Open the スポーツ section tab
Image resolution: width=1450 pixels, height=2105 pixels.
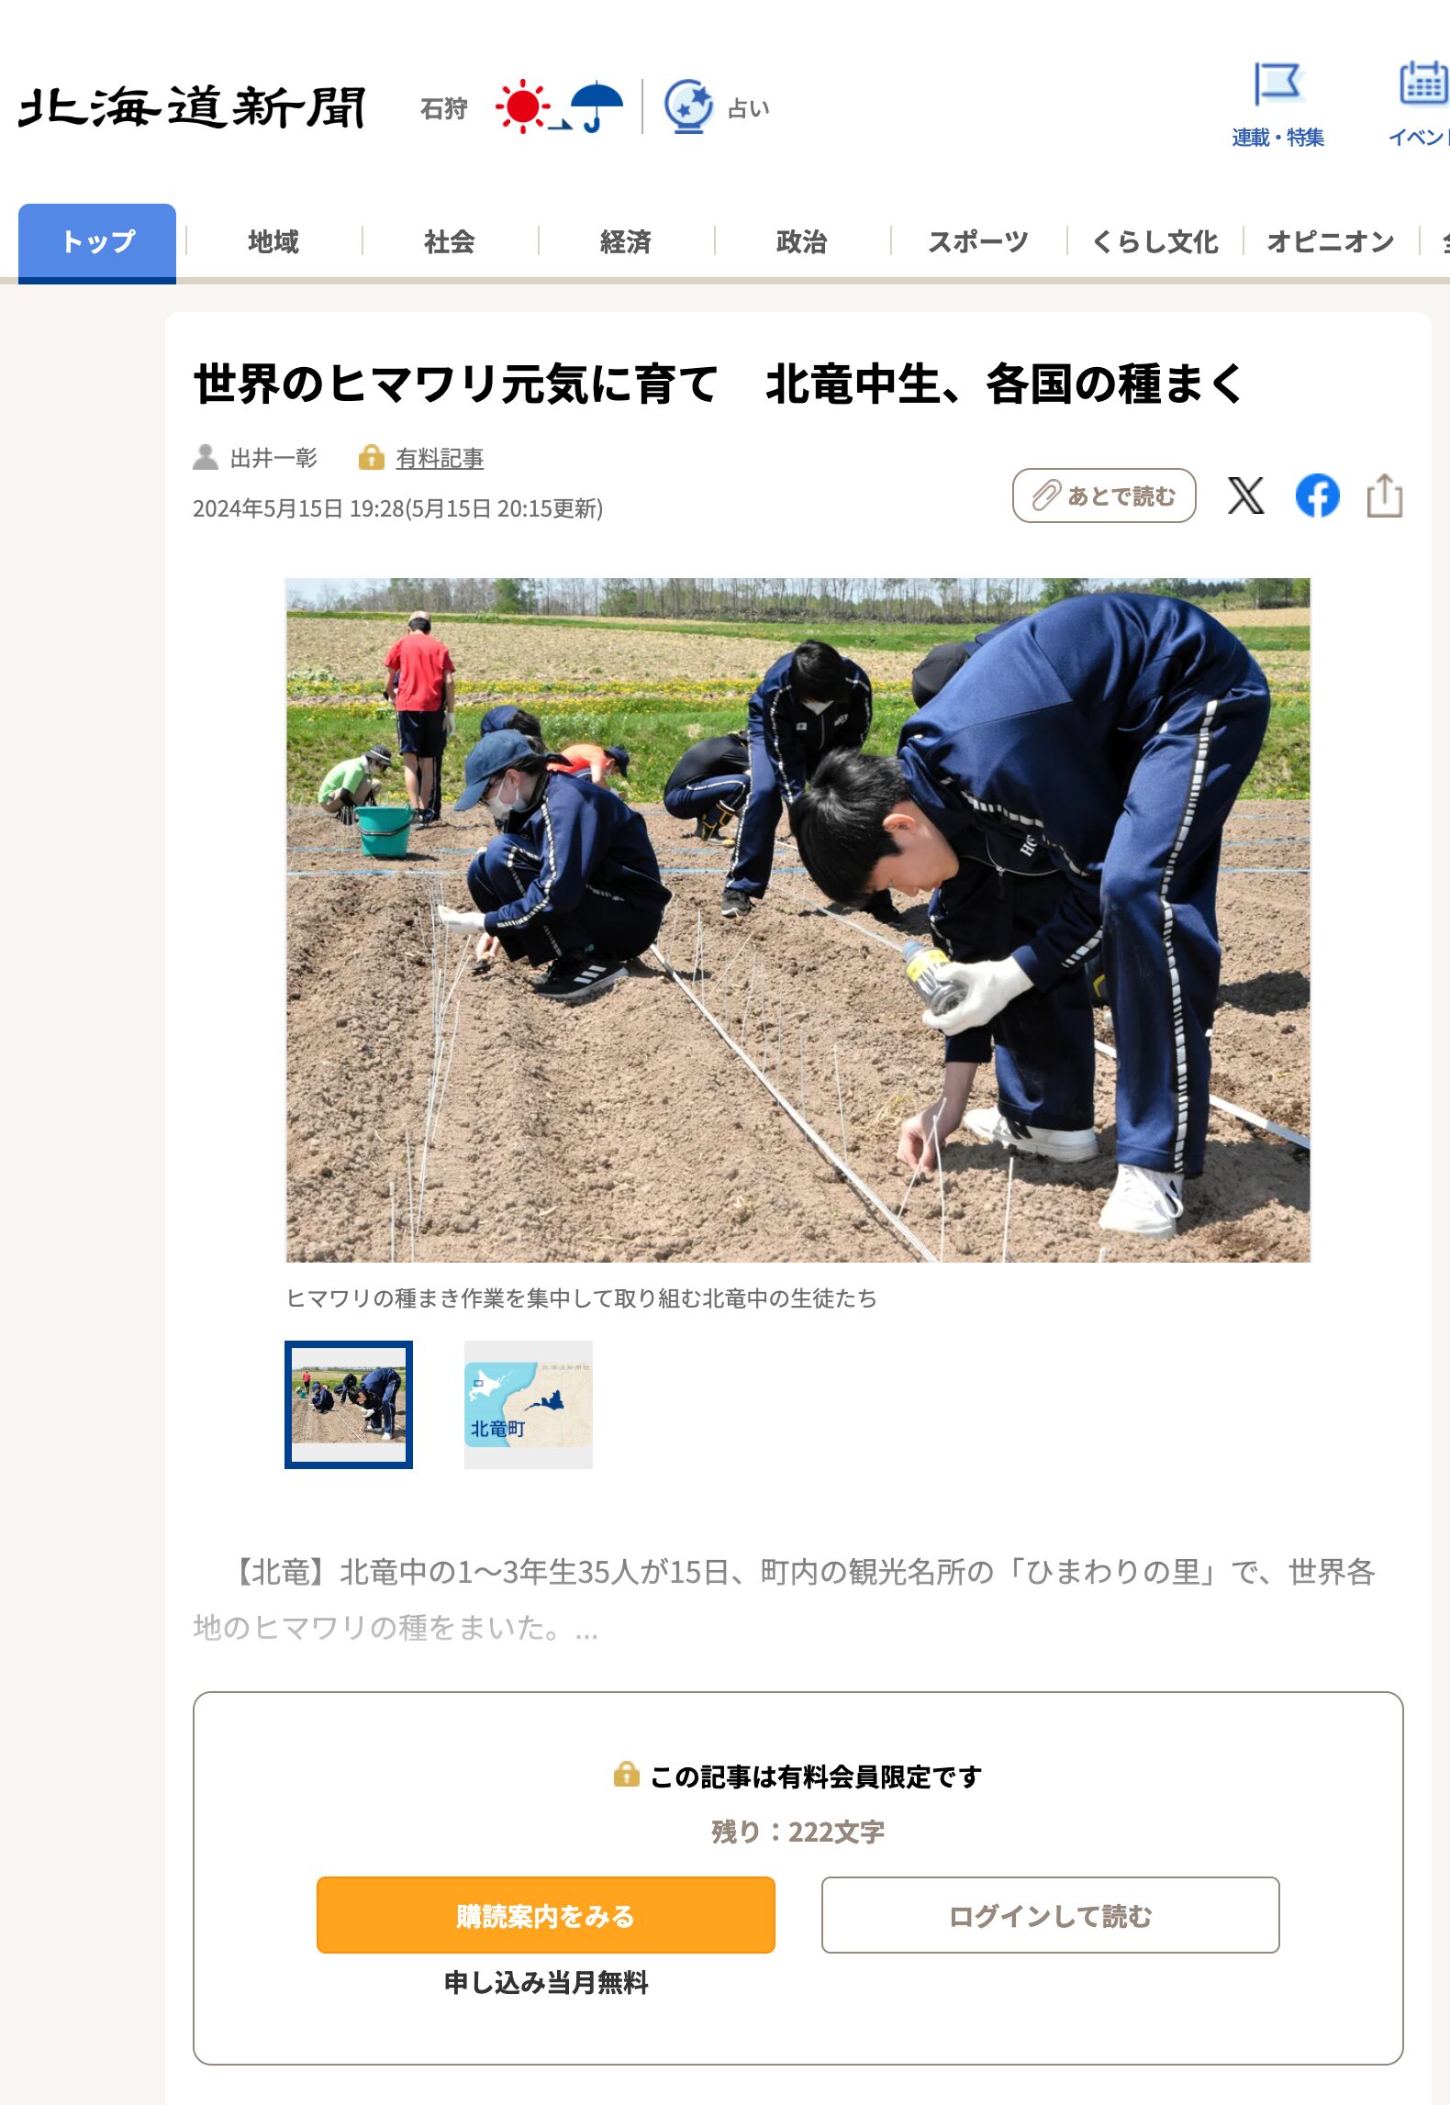coord(978,241)
